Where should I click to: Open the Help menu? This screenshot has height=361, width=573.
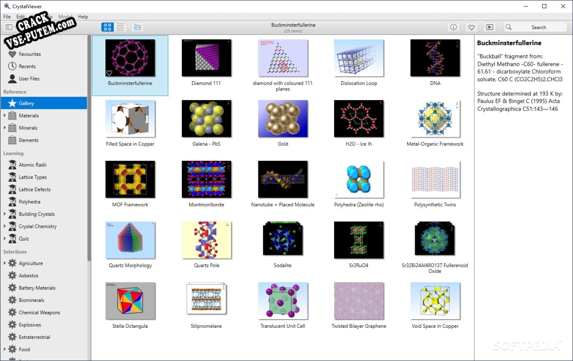[83, 17]
